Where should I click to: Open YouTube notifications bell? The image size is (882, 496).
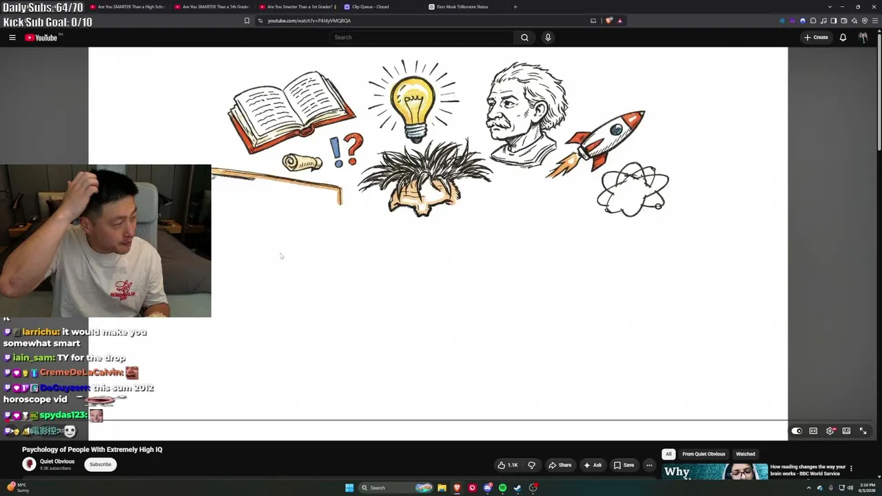coord(843,37)
